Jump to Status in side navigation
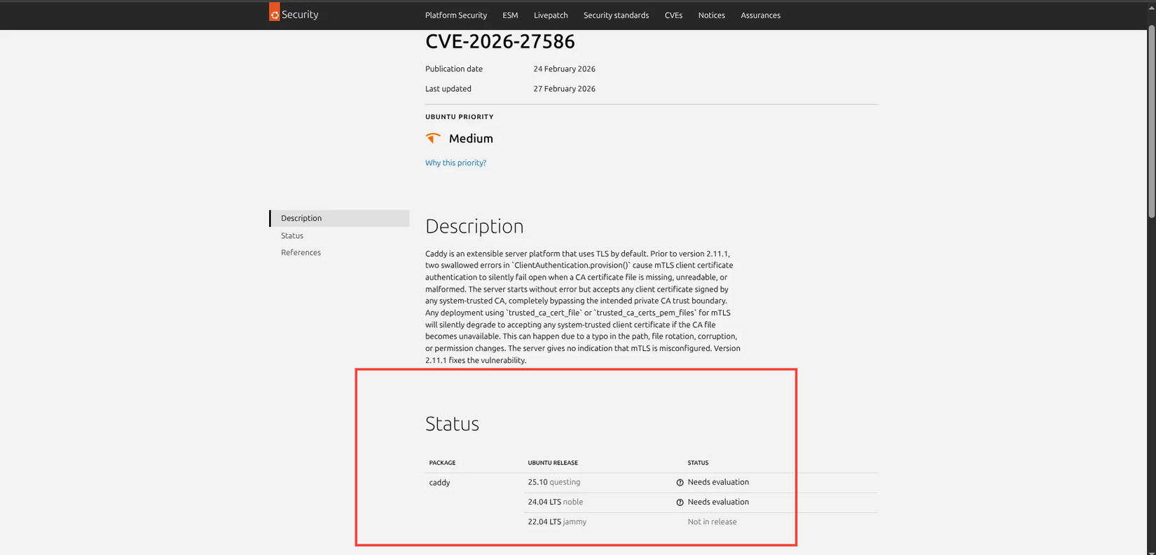 (x=292, y=235)
